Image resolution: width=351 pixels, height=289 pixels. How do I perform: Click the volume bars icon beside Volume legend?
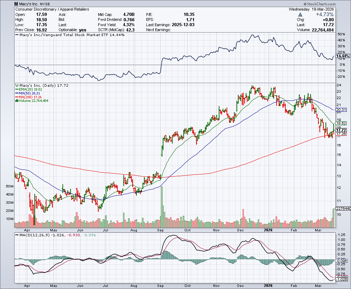(x=17, y=101)
